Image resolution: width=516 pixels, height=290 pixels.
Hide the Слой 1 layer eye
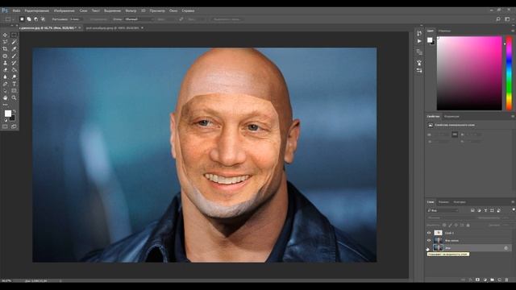point(429,233)
